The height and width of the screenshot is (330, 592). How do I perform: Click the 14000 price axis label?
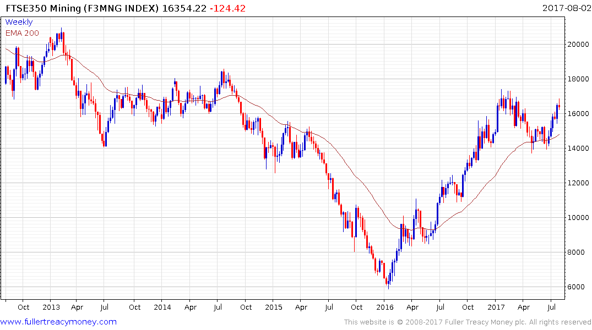point(578,148)
